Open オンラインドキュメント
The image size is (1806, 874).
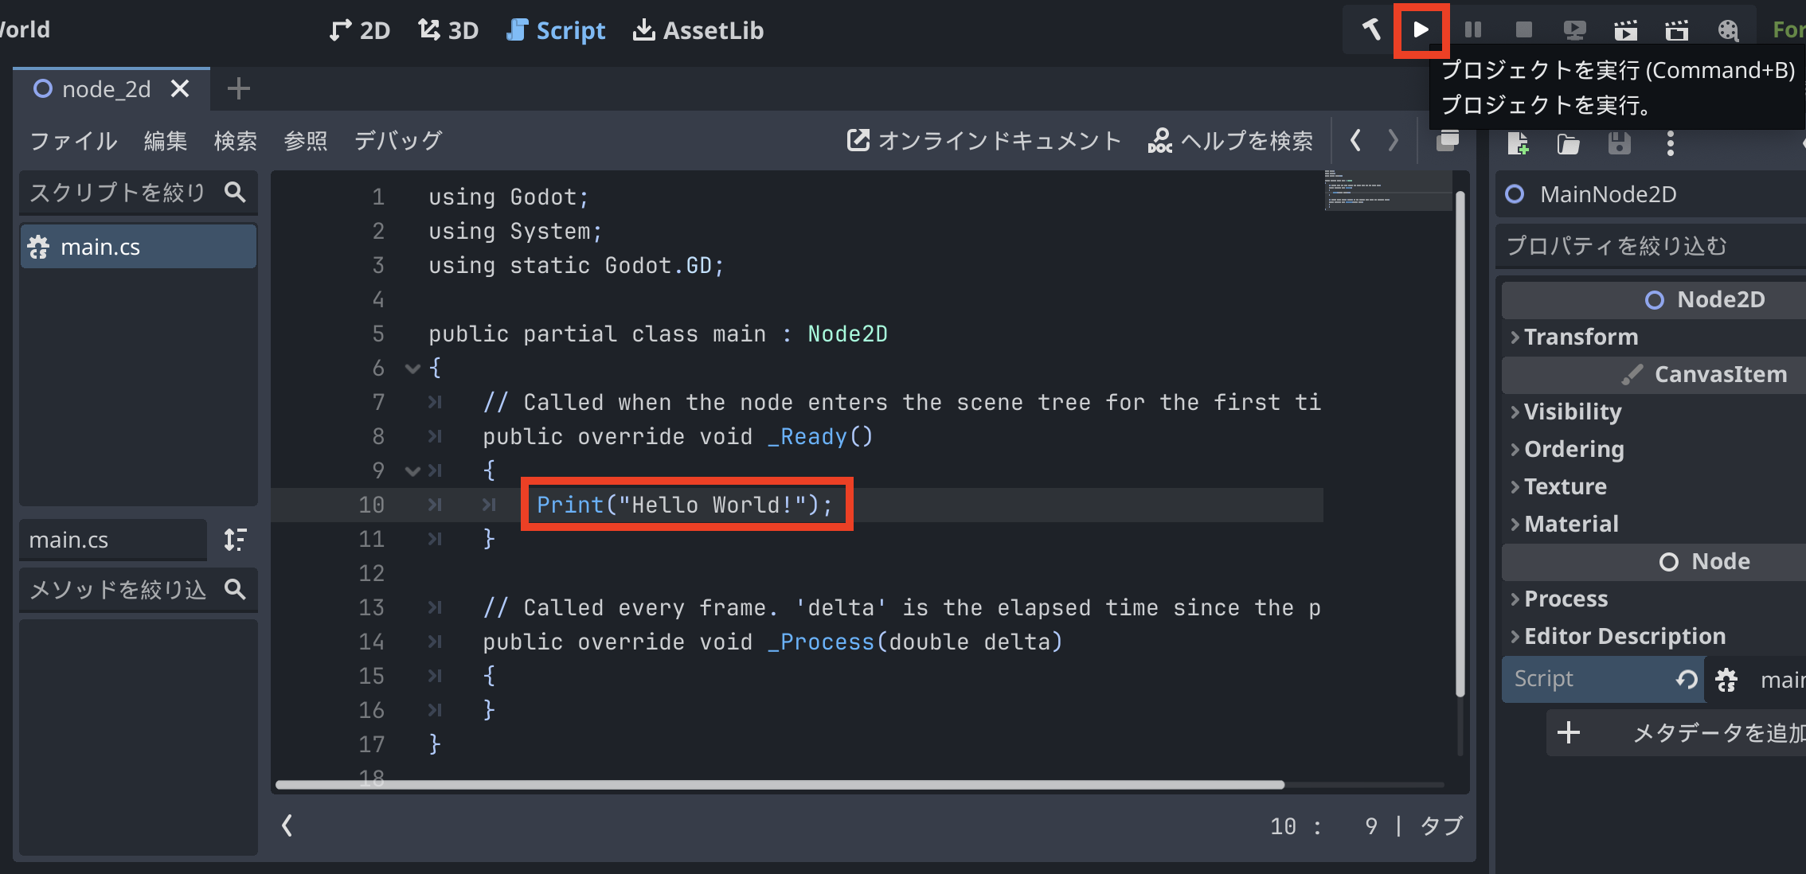(983, 140)
